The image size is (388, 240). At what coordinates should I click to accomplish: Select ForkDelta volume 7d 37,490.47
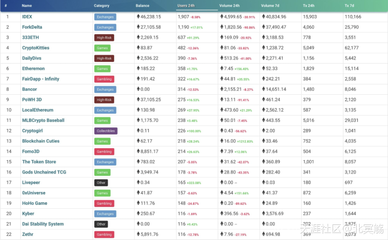276,27
